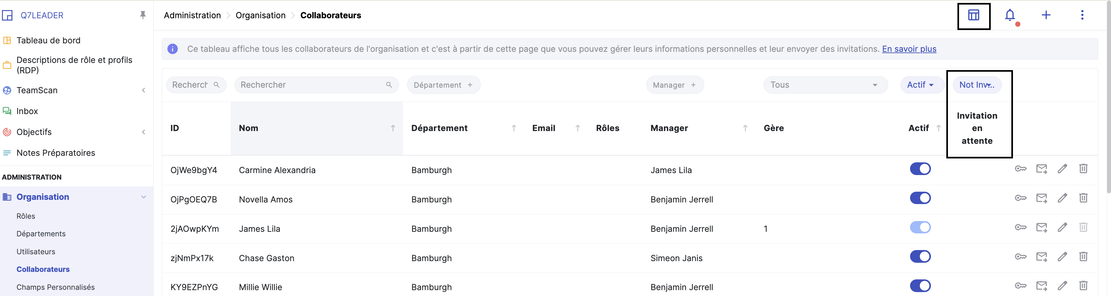This screenshot has height=296, width=1111.
Task: Click the Département filter chip
Action: pos(443,85)
